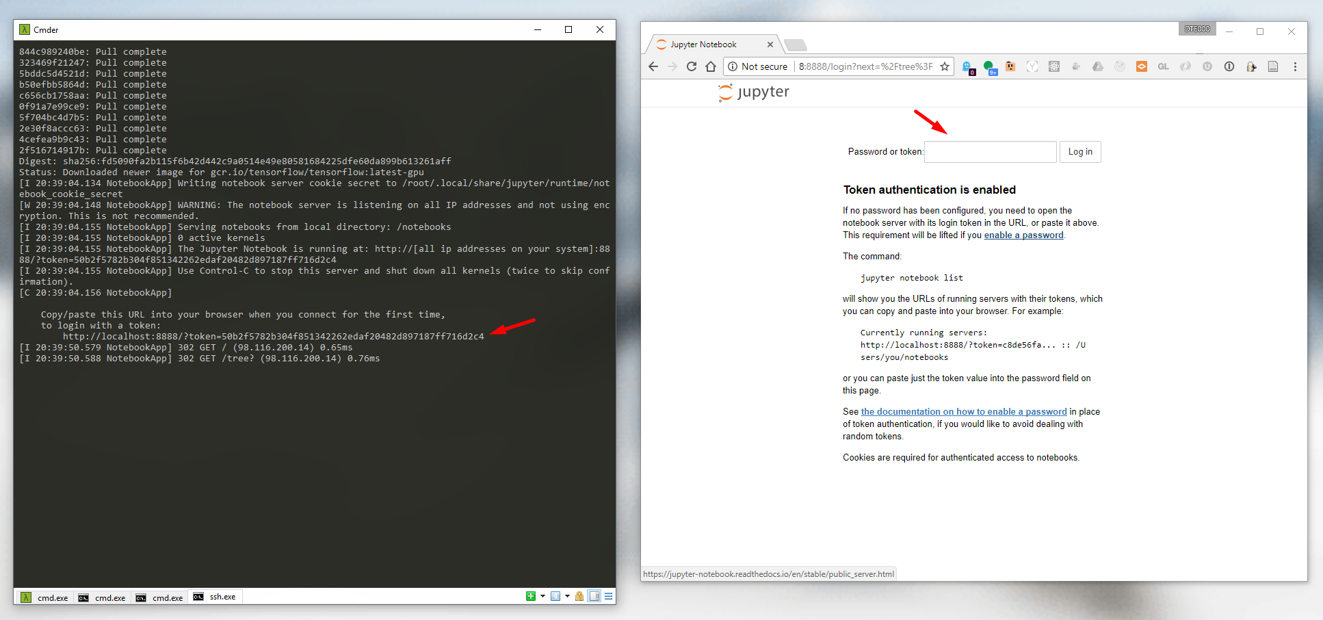Open Chrome's three-dot menu
This screenshot has width=1323, height=620.
(x=1295, y=66)
